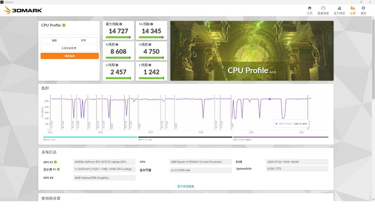The image size is (375, 216).
Task: Click the 3DMark app icon in title bar
Action: click(x=2, y=2)
